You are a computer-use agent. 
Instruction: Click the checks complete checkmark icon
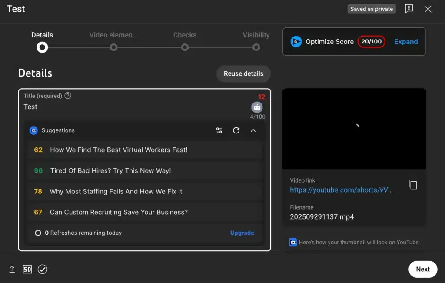coord(42,269)
